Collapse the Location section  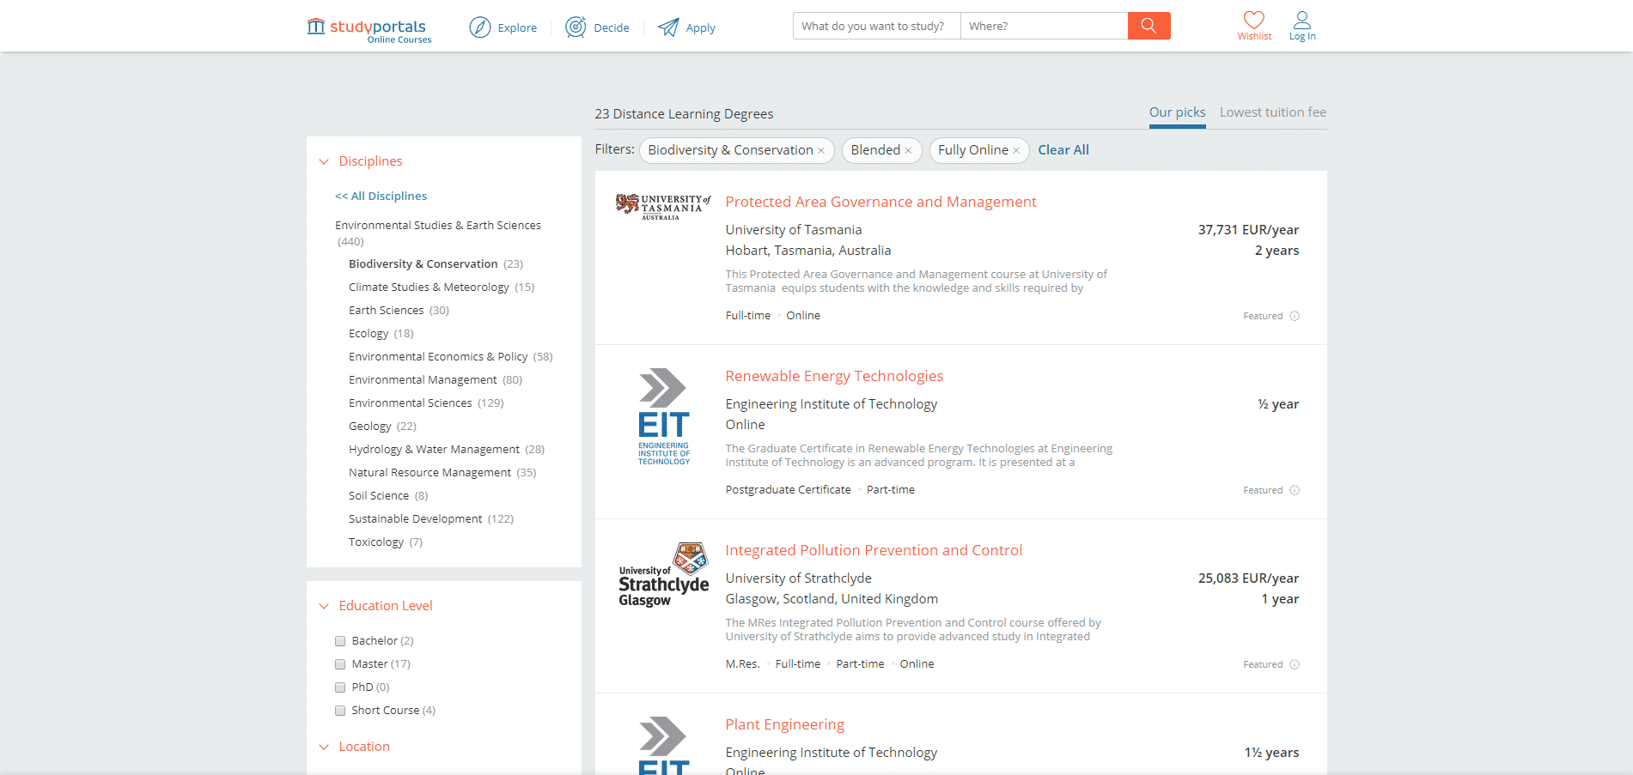[x=324, y=747]
